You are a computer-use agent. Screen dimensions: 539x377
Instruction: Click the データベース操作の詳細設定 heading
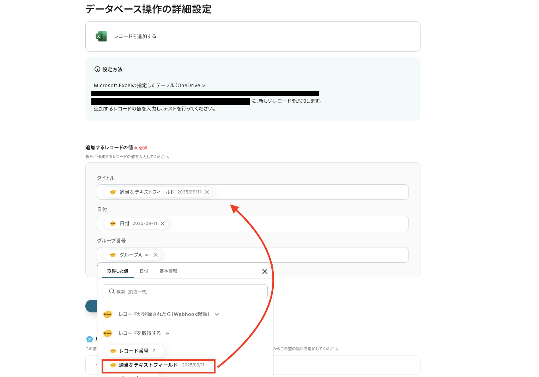pos(149,9)
